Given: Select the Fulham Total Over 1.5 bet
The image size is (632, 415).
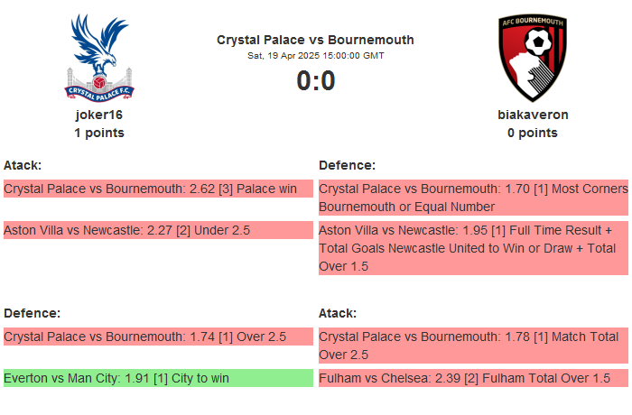Looking at the screenshot, I should tap(473, 378).
